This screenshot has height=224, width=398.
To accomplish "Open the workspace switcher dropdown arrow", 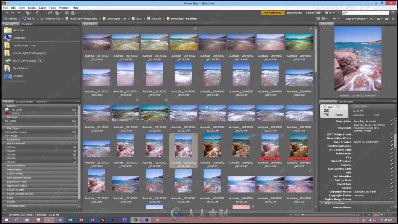I will (x=333, y=13).
